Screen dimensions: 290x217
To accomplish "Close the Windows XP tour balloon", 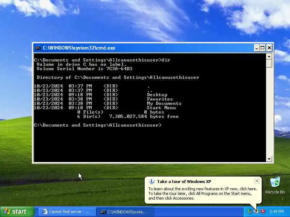I will point(257,181).
